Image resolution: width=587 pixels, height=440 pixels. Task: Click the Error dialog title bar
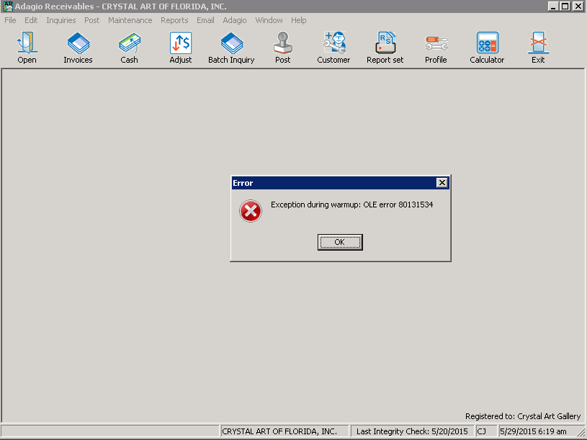[331, 183]
